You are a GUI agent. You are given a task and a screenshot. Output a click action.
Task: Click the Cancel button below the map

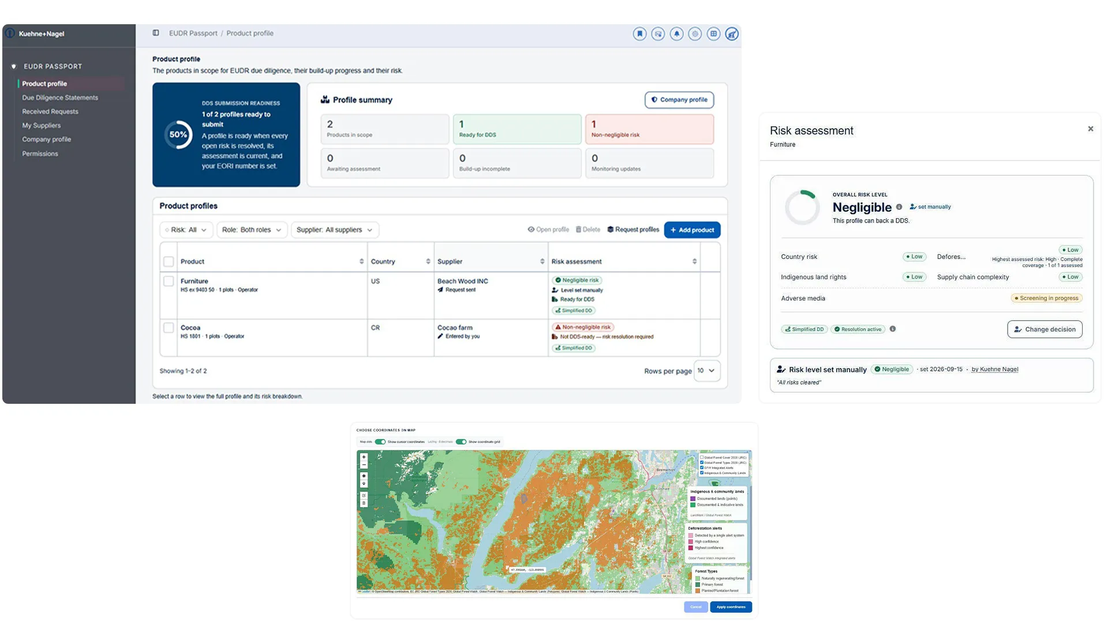coord(696,607)
